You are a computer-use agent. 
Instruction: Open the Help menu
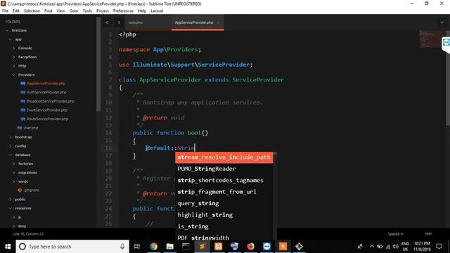[142, 11]
